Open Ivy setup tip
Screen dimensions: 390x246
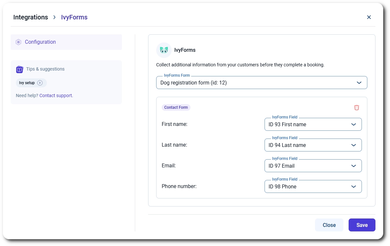click(31, 83)
